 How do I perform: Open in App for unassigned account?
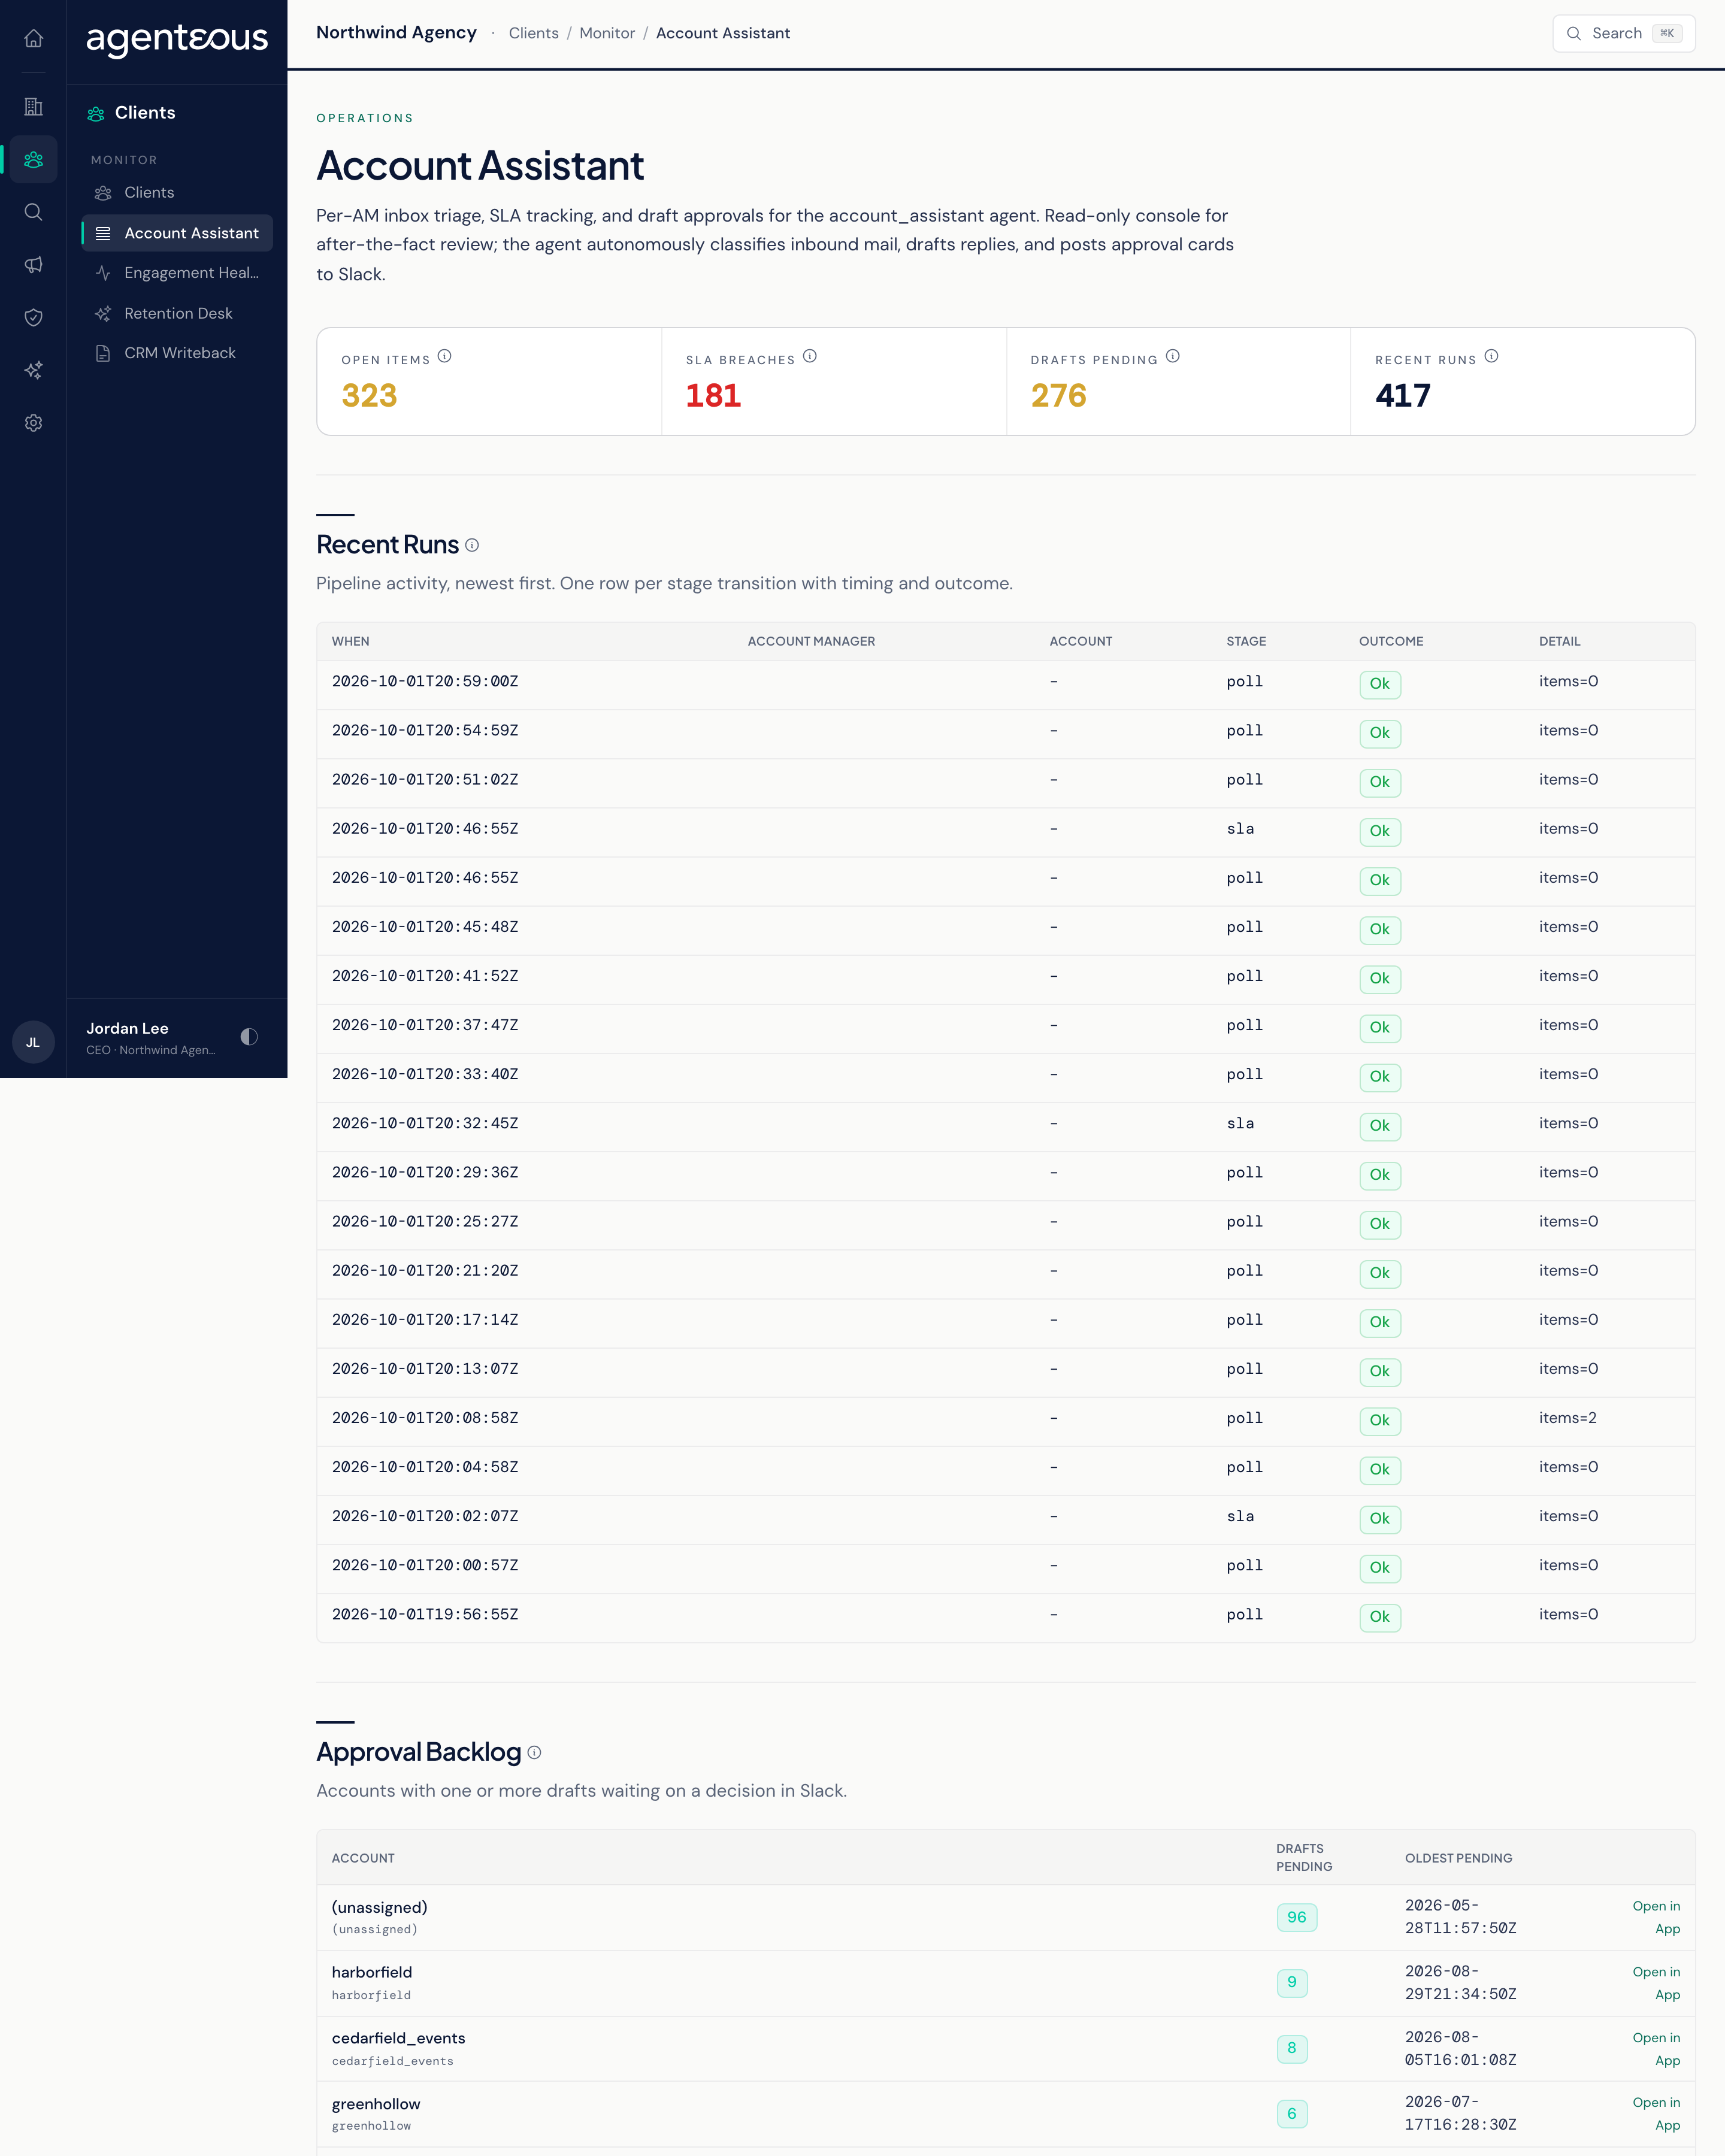click(1656, 1917)
